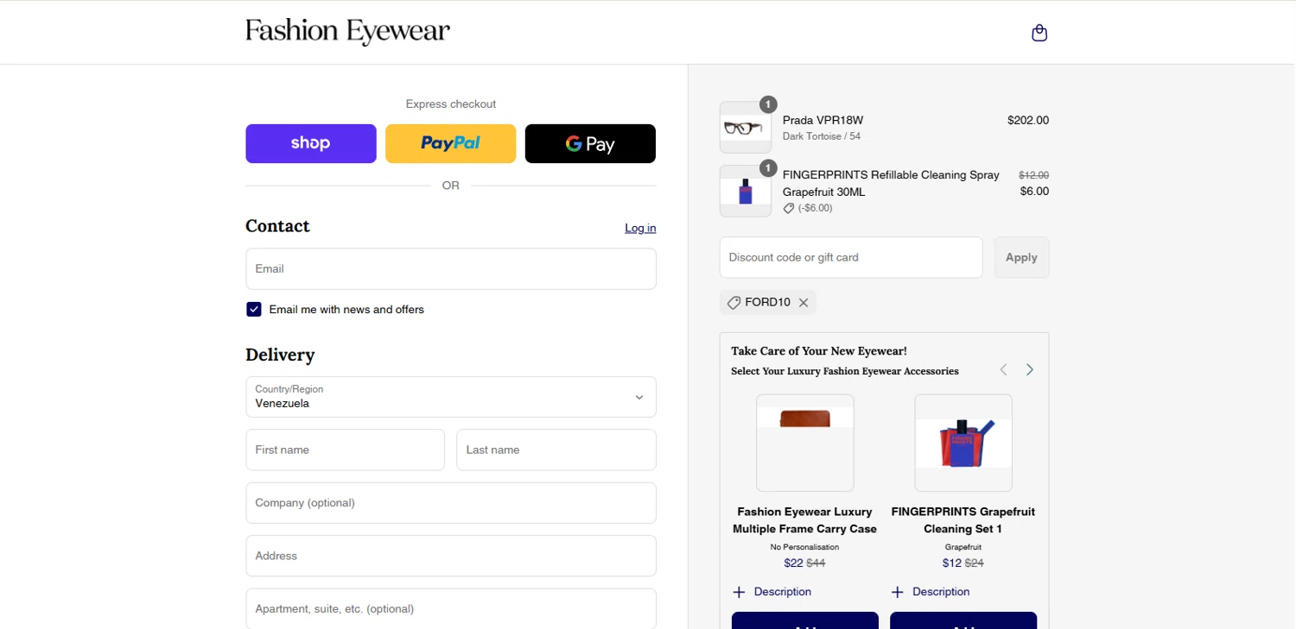Click the Prada VPR18W glasses thumbnail
Screen dimensions: 1296x629
coord(746,128)
